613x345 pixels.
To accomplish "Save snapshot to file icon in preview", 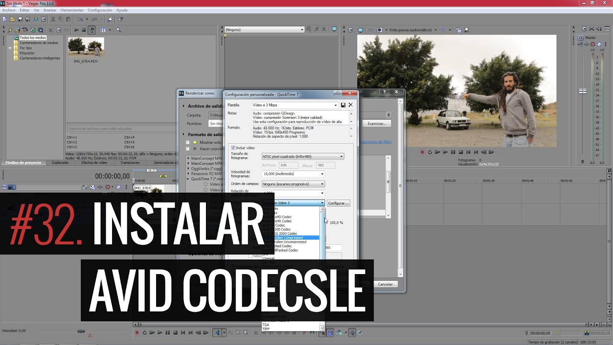I will (465, 30).
